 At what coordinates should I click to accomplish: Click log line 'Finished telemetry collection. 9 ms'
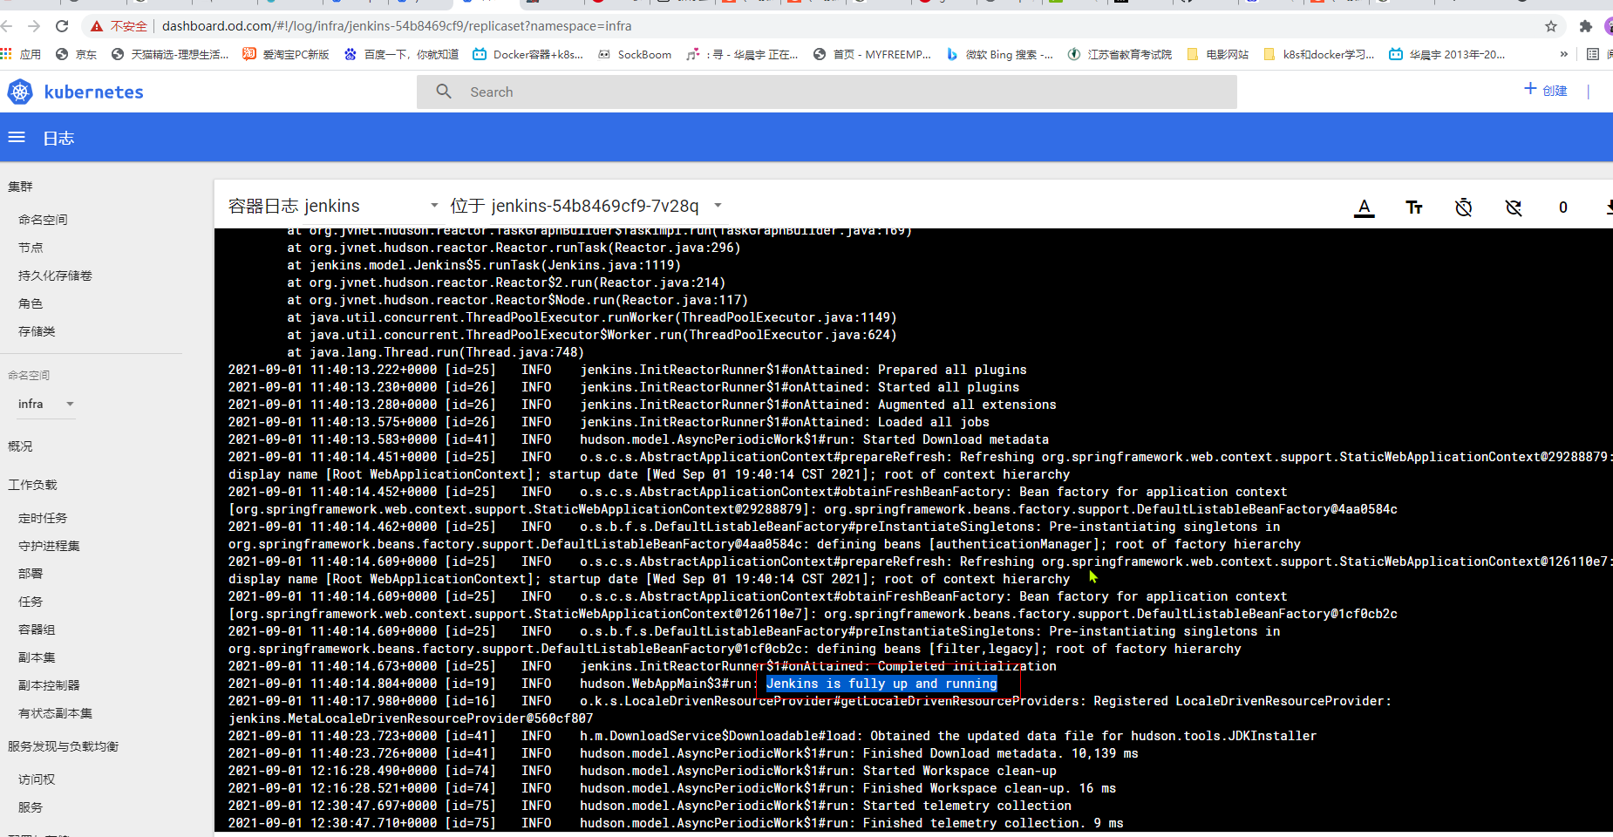click(x=993, y=823)
